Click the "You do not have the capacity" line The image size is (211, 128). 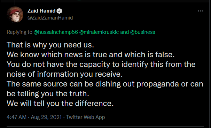(101, 65)
